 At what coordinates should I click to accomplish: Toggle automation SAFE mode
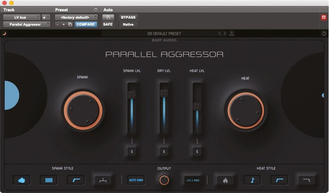[108, 25]
